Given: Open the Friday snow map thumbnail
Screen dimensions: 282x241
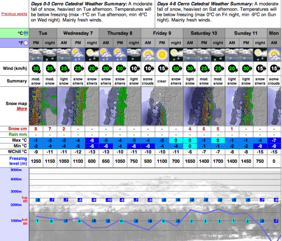Looking at the screenshot, I should click(x=162, y=106).
